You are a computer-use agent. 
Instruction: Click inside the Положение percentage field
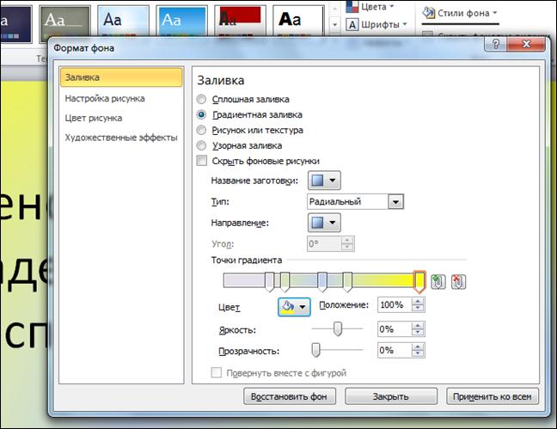tap(392, 305)
